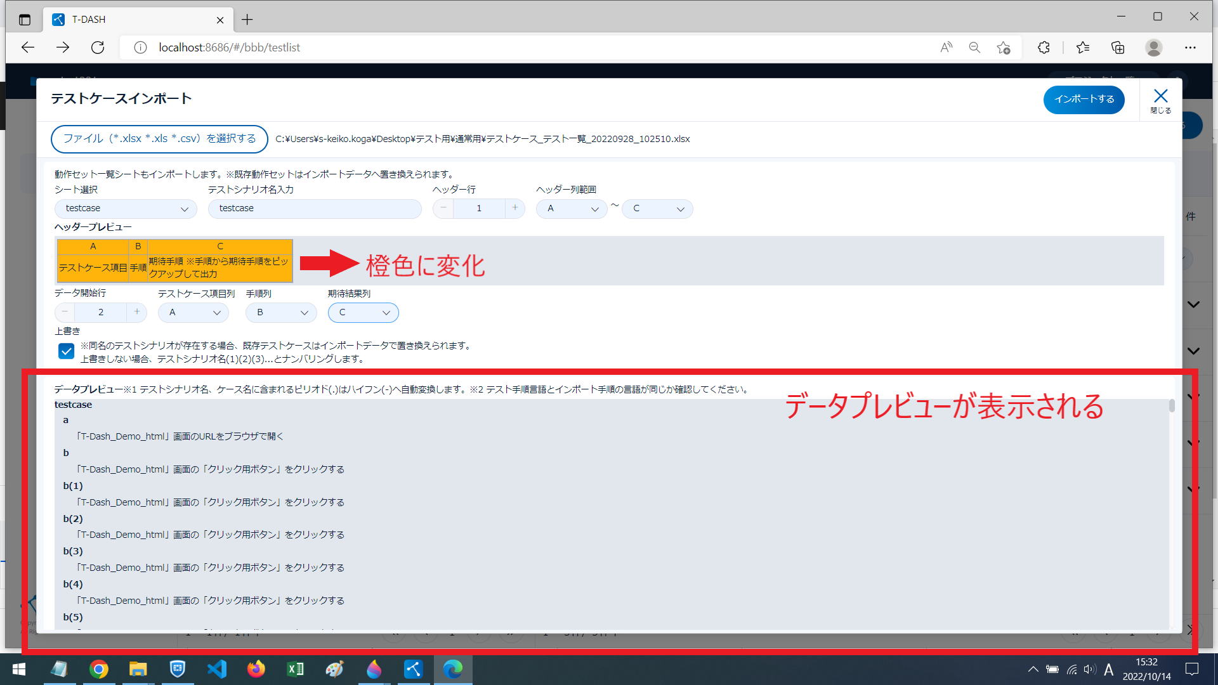
Task: Decrease the data start row value
Action: pyautogui.click(x=65, y=312)
